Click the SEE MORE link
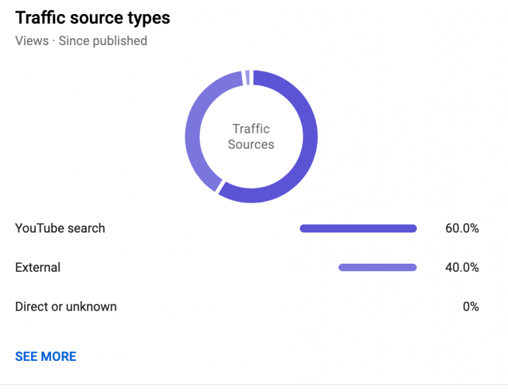 click(46, 356)
